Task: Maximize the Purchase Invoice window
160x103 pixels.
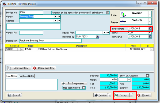Action: click(x=145, y=3)
